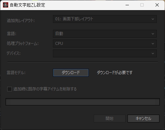
Task: Close the 自動文字起こし設定 dialog
Action: 157,5
